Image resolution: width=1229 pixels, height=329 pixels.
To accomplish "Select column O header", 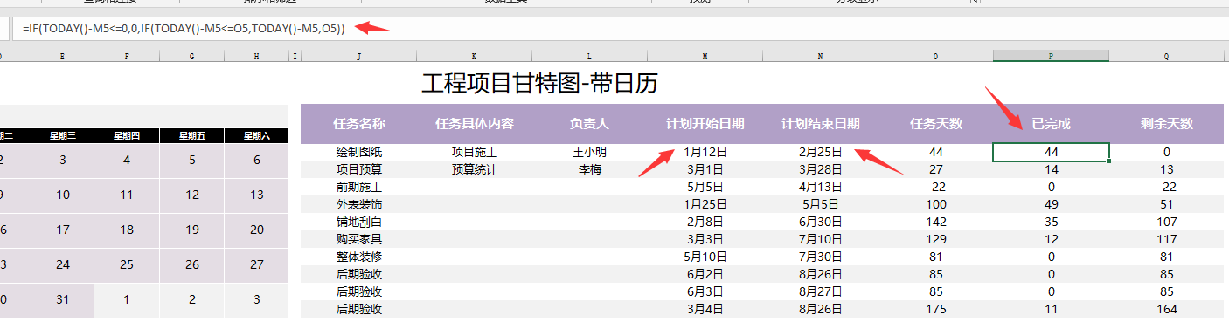I will click(935, 56).
